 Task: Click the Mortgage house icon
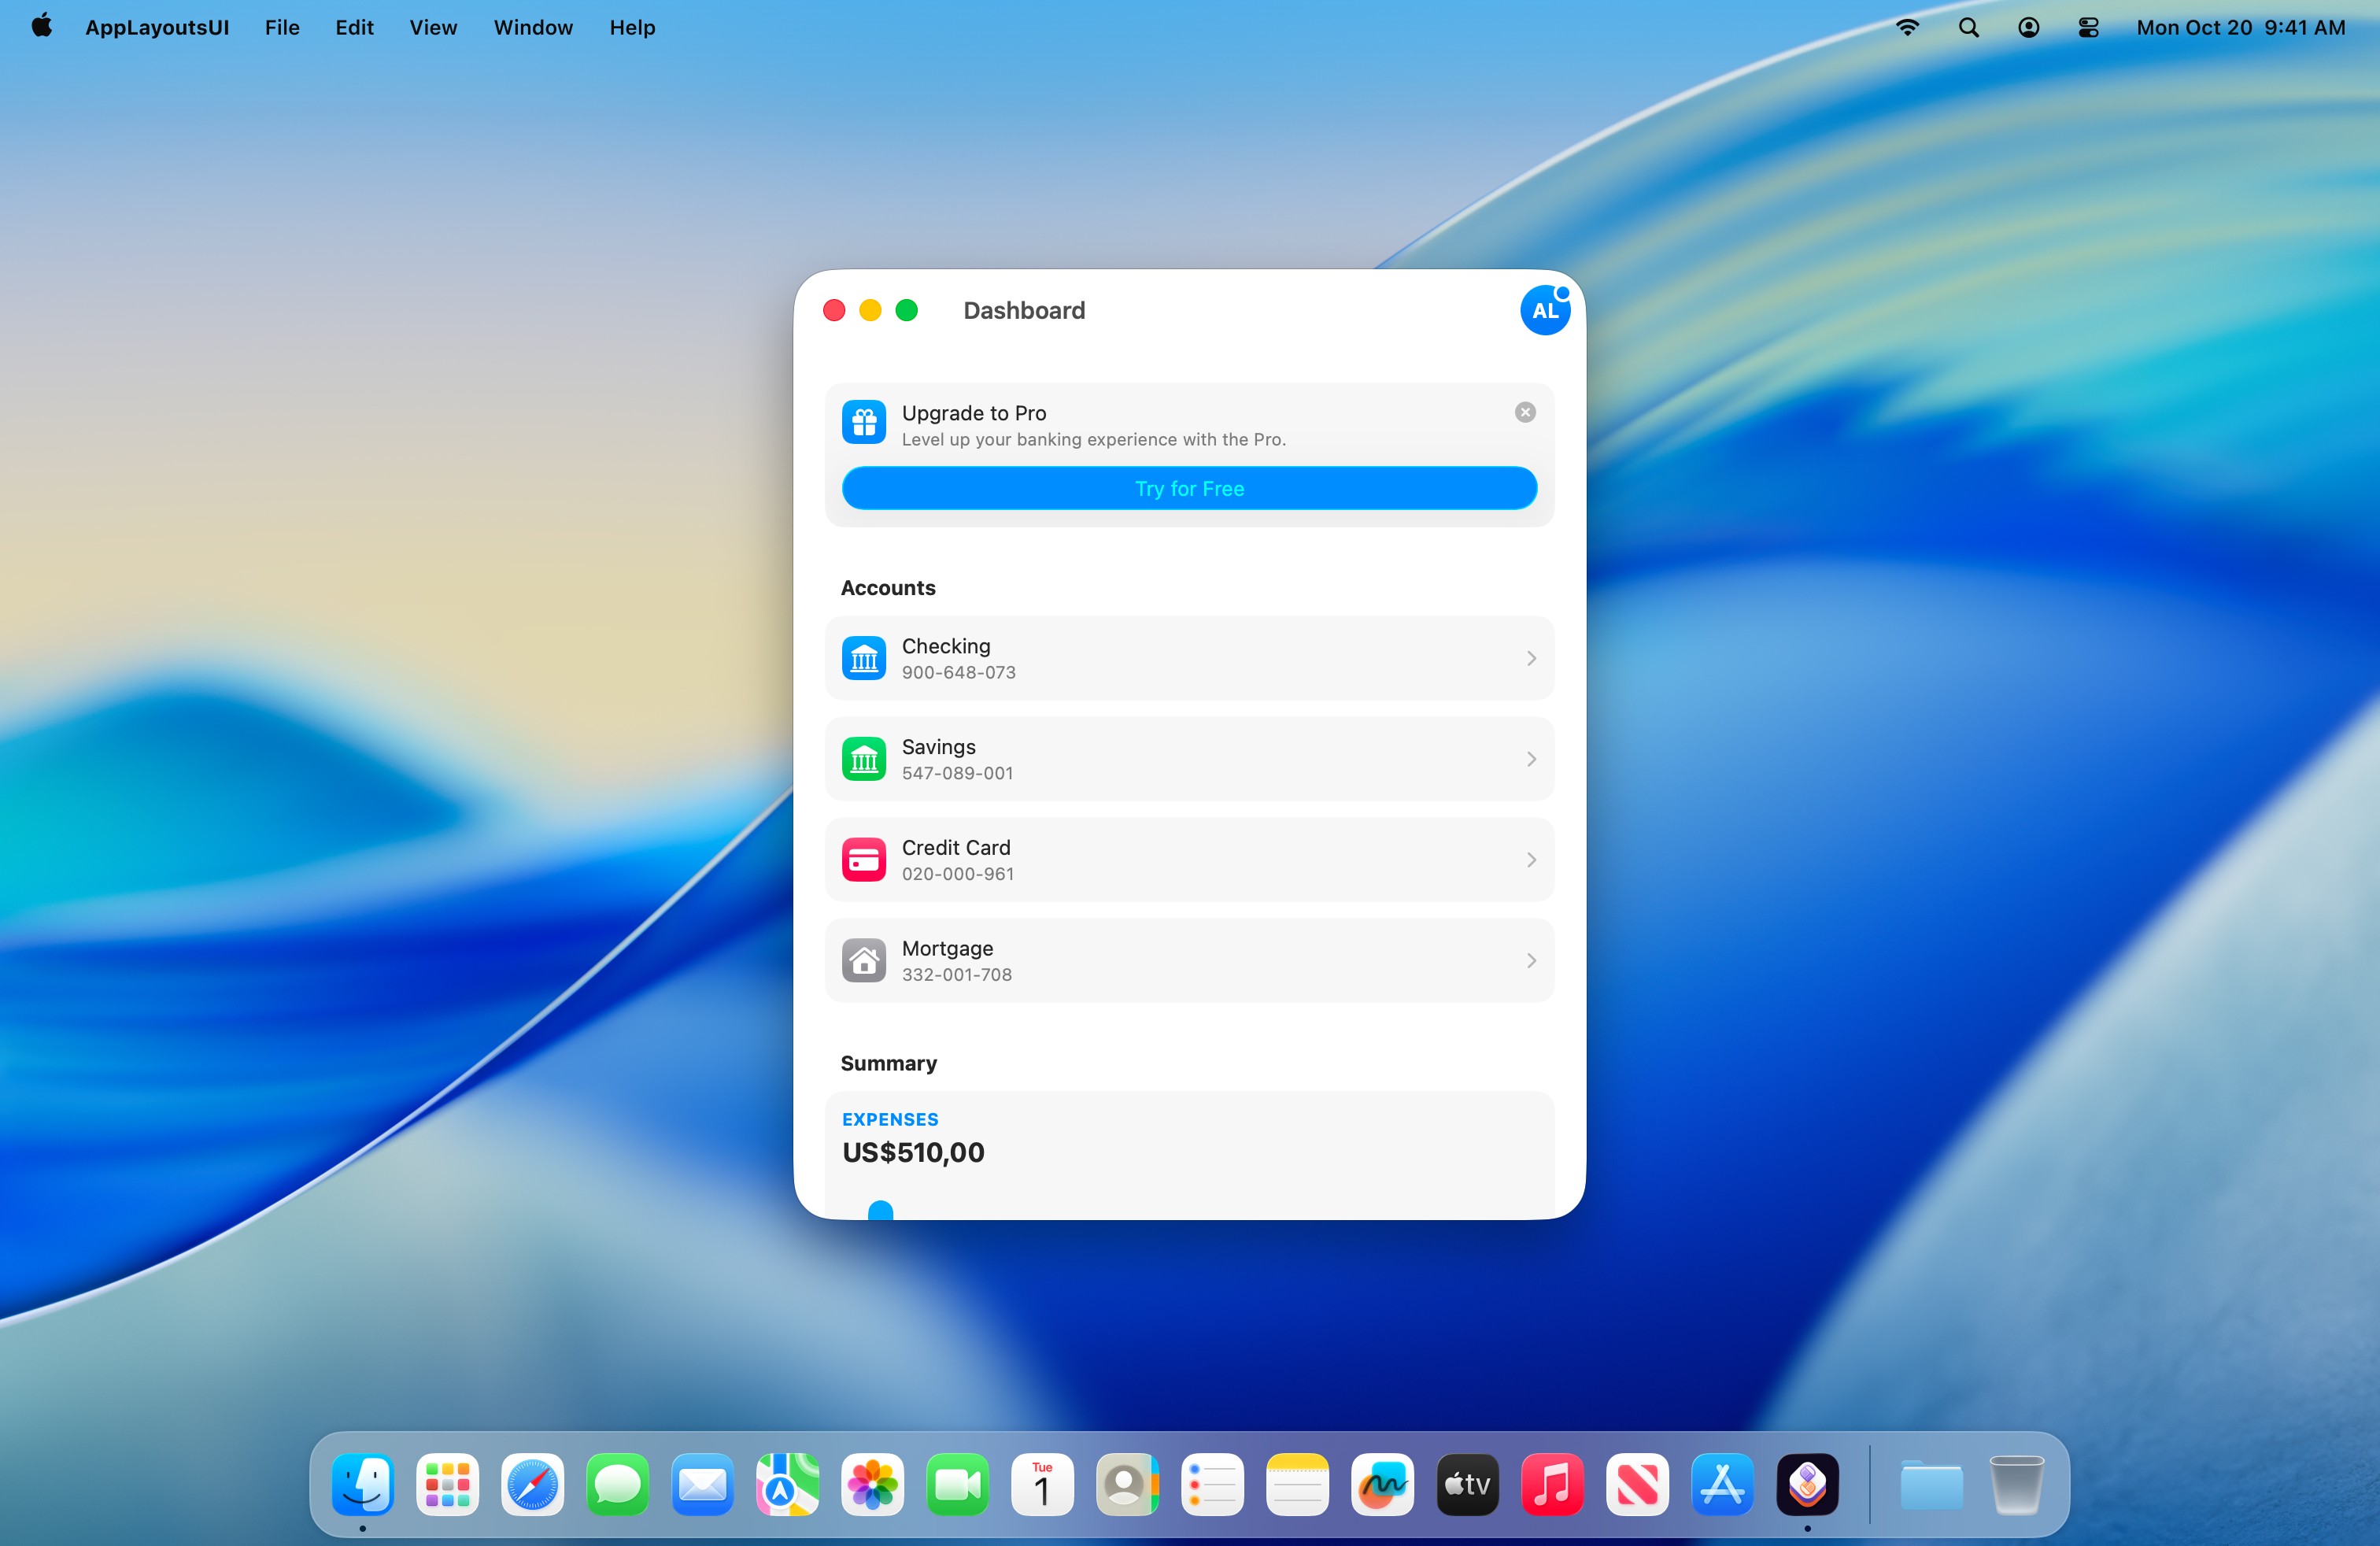(x=863, y=960)
